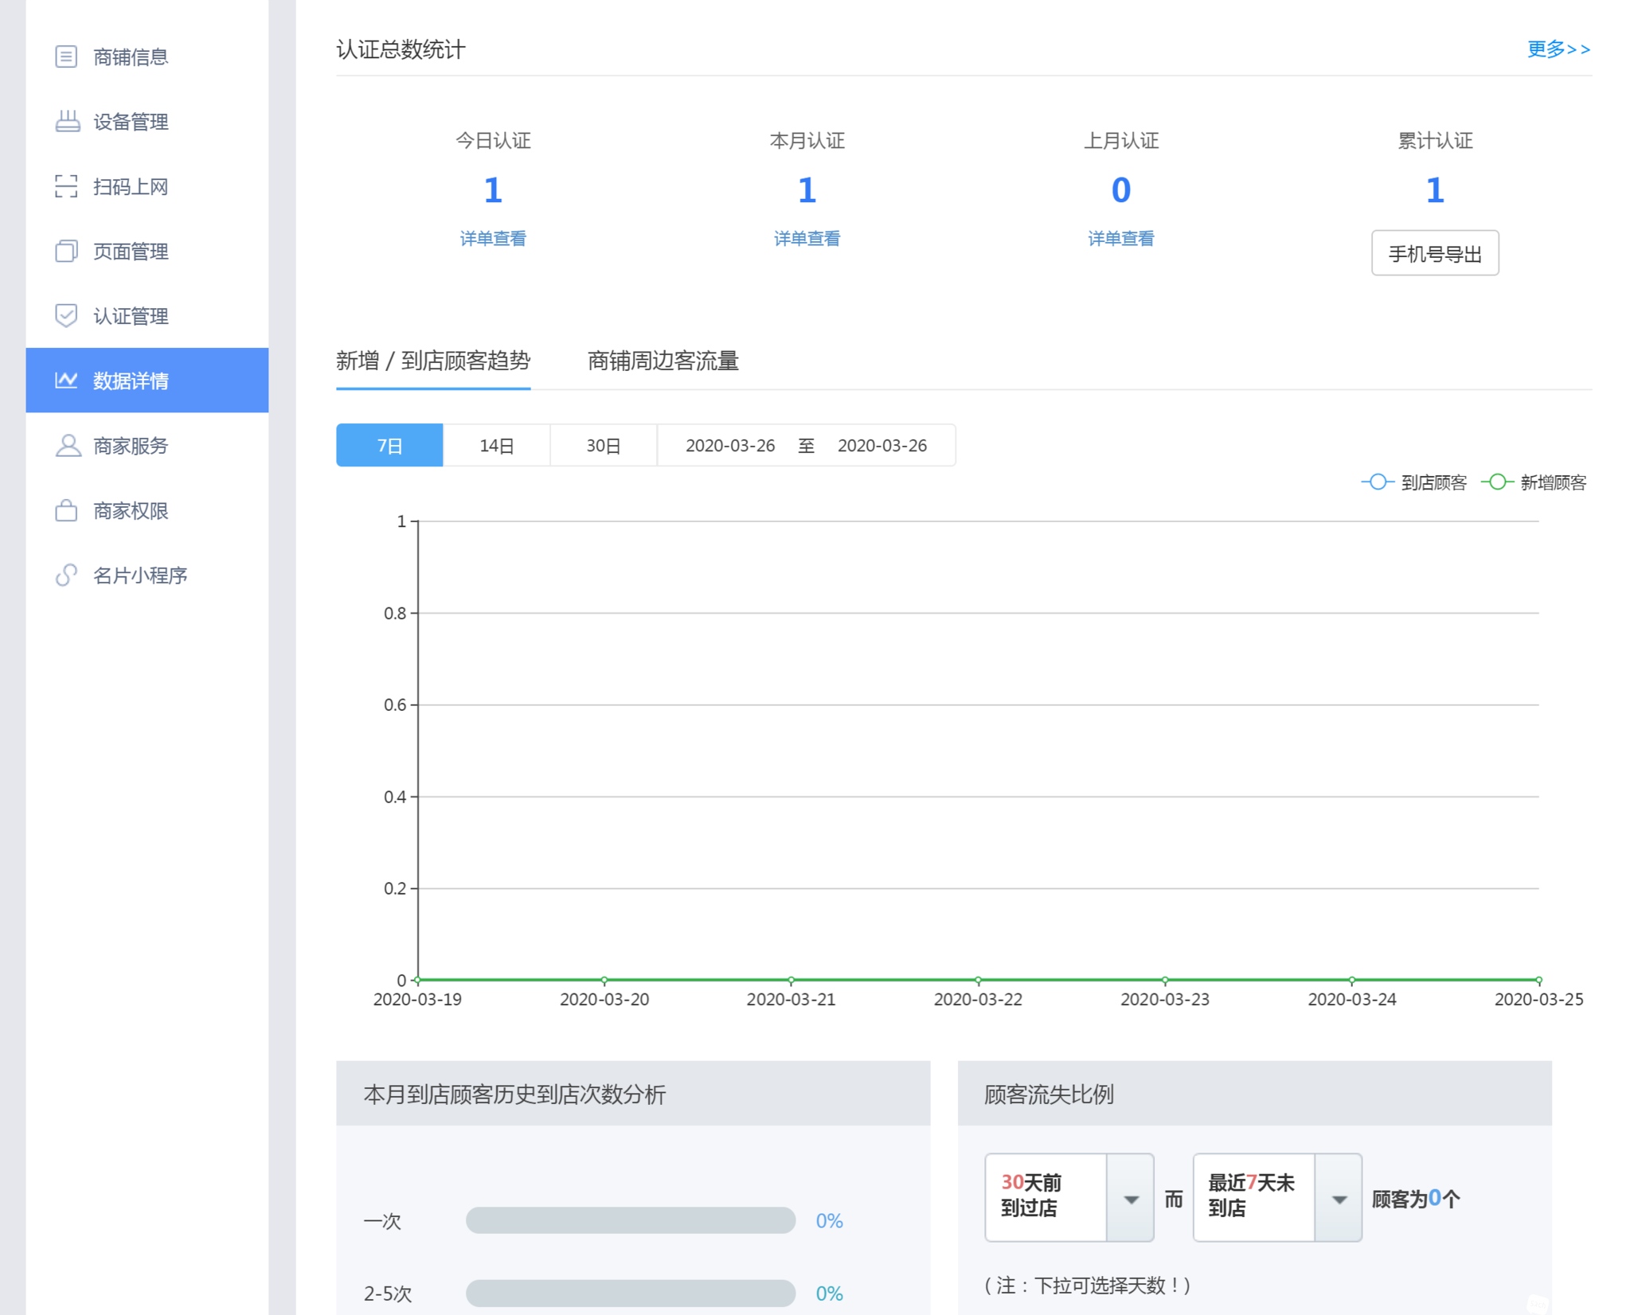Switch to 新增 / 到店顾客趋势 tab
1630x1315 pixels.
pos(433,361)
